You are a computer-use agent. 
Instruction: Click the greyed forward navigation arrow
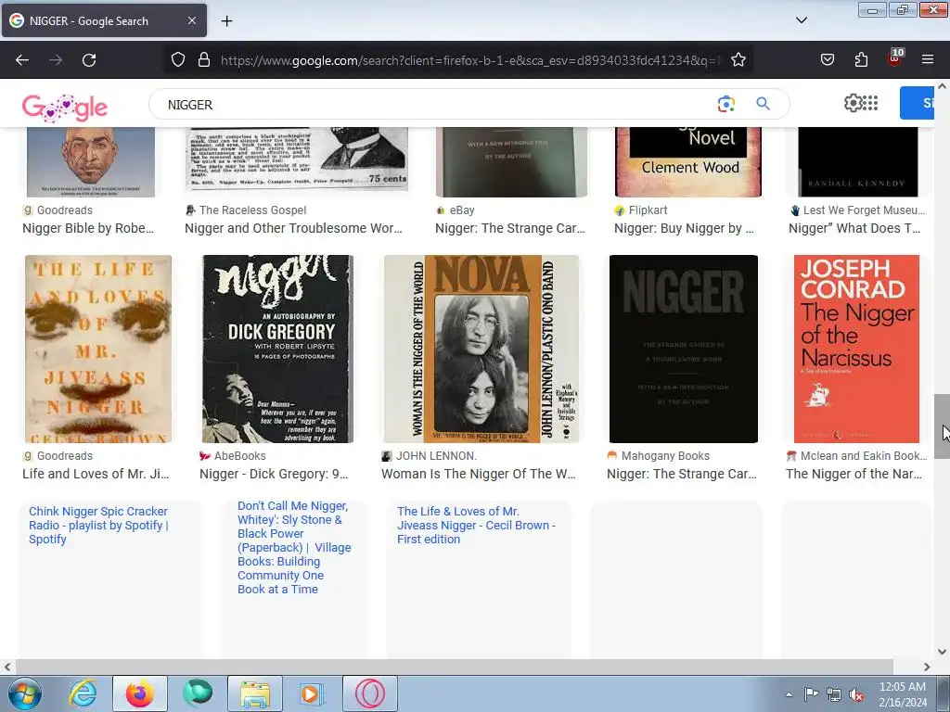[56, 60]
